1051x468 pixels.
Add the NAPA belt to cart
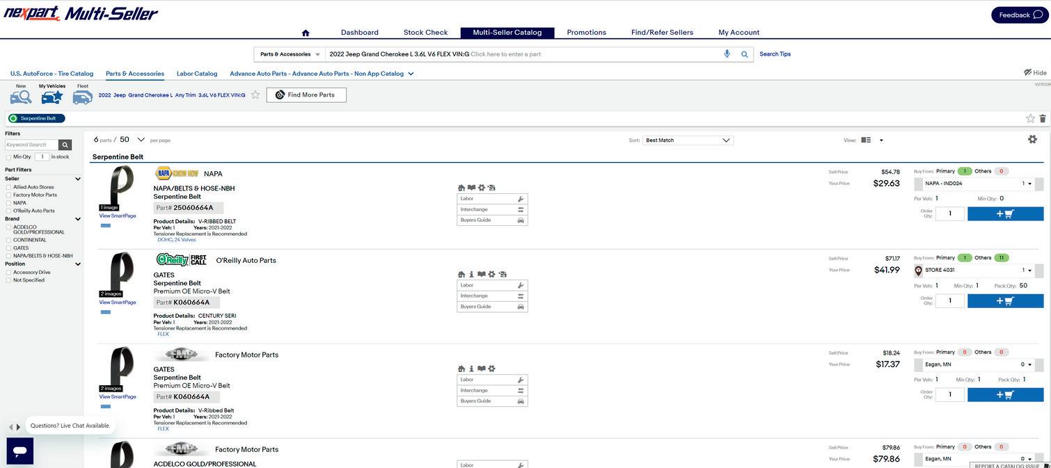coord(1005,213)
